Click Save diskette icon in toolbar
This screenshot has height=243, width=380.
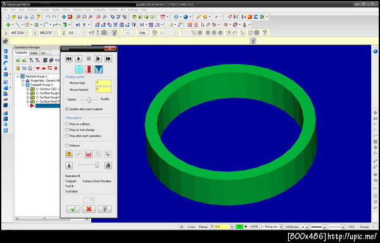(20, 17)
